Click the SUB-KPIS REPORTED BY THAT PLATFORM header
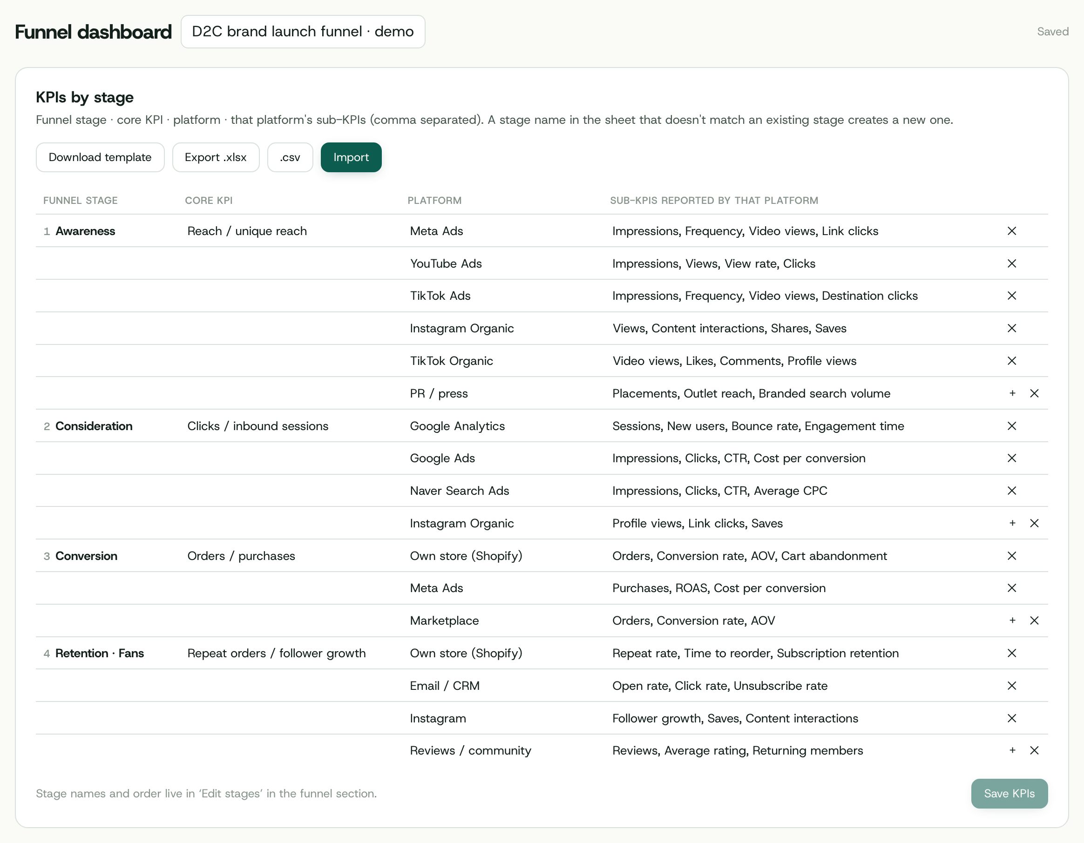The width and height of the screenshot is (1084, 843). (x=714, y=201)
